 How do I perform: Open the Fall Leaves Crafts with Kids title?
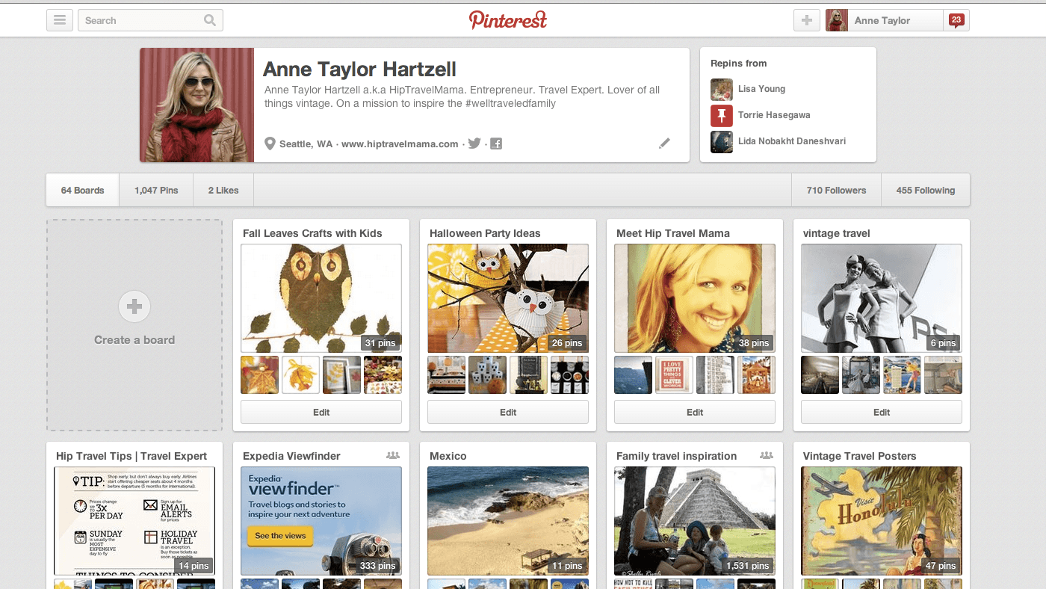click(312, 233)
